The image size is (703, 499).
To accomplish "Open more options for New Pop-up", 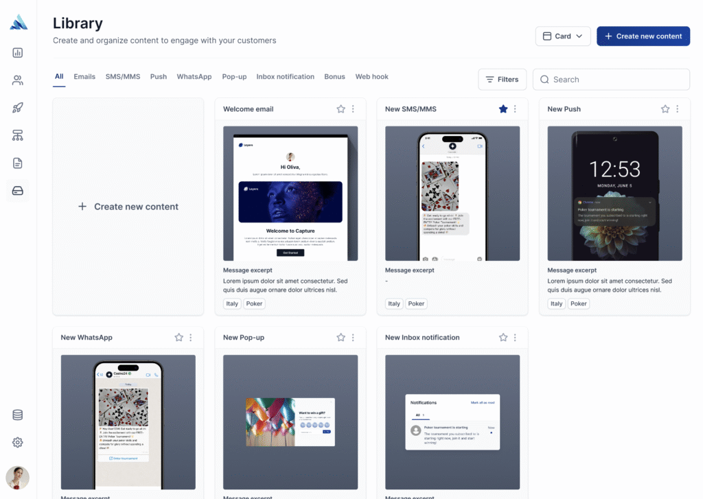I will point(354,338).
